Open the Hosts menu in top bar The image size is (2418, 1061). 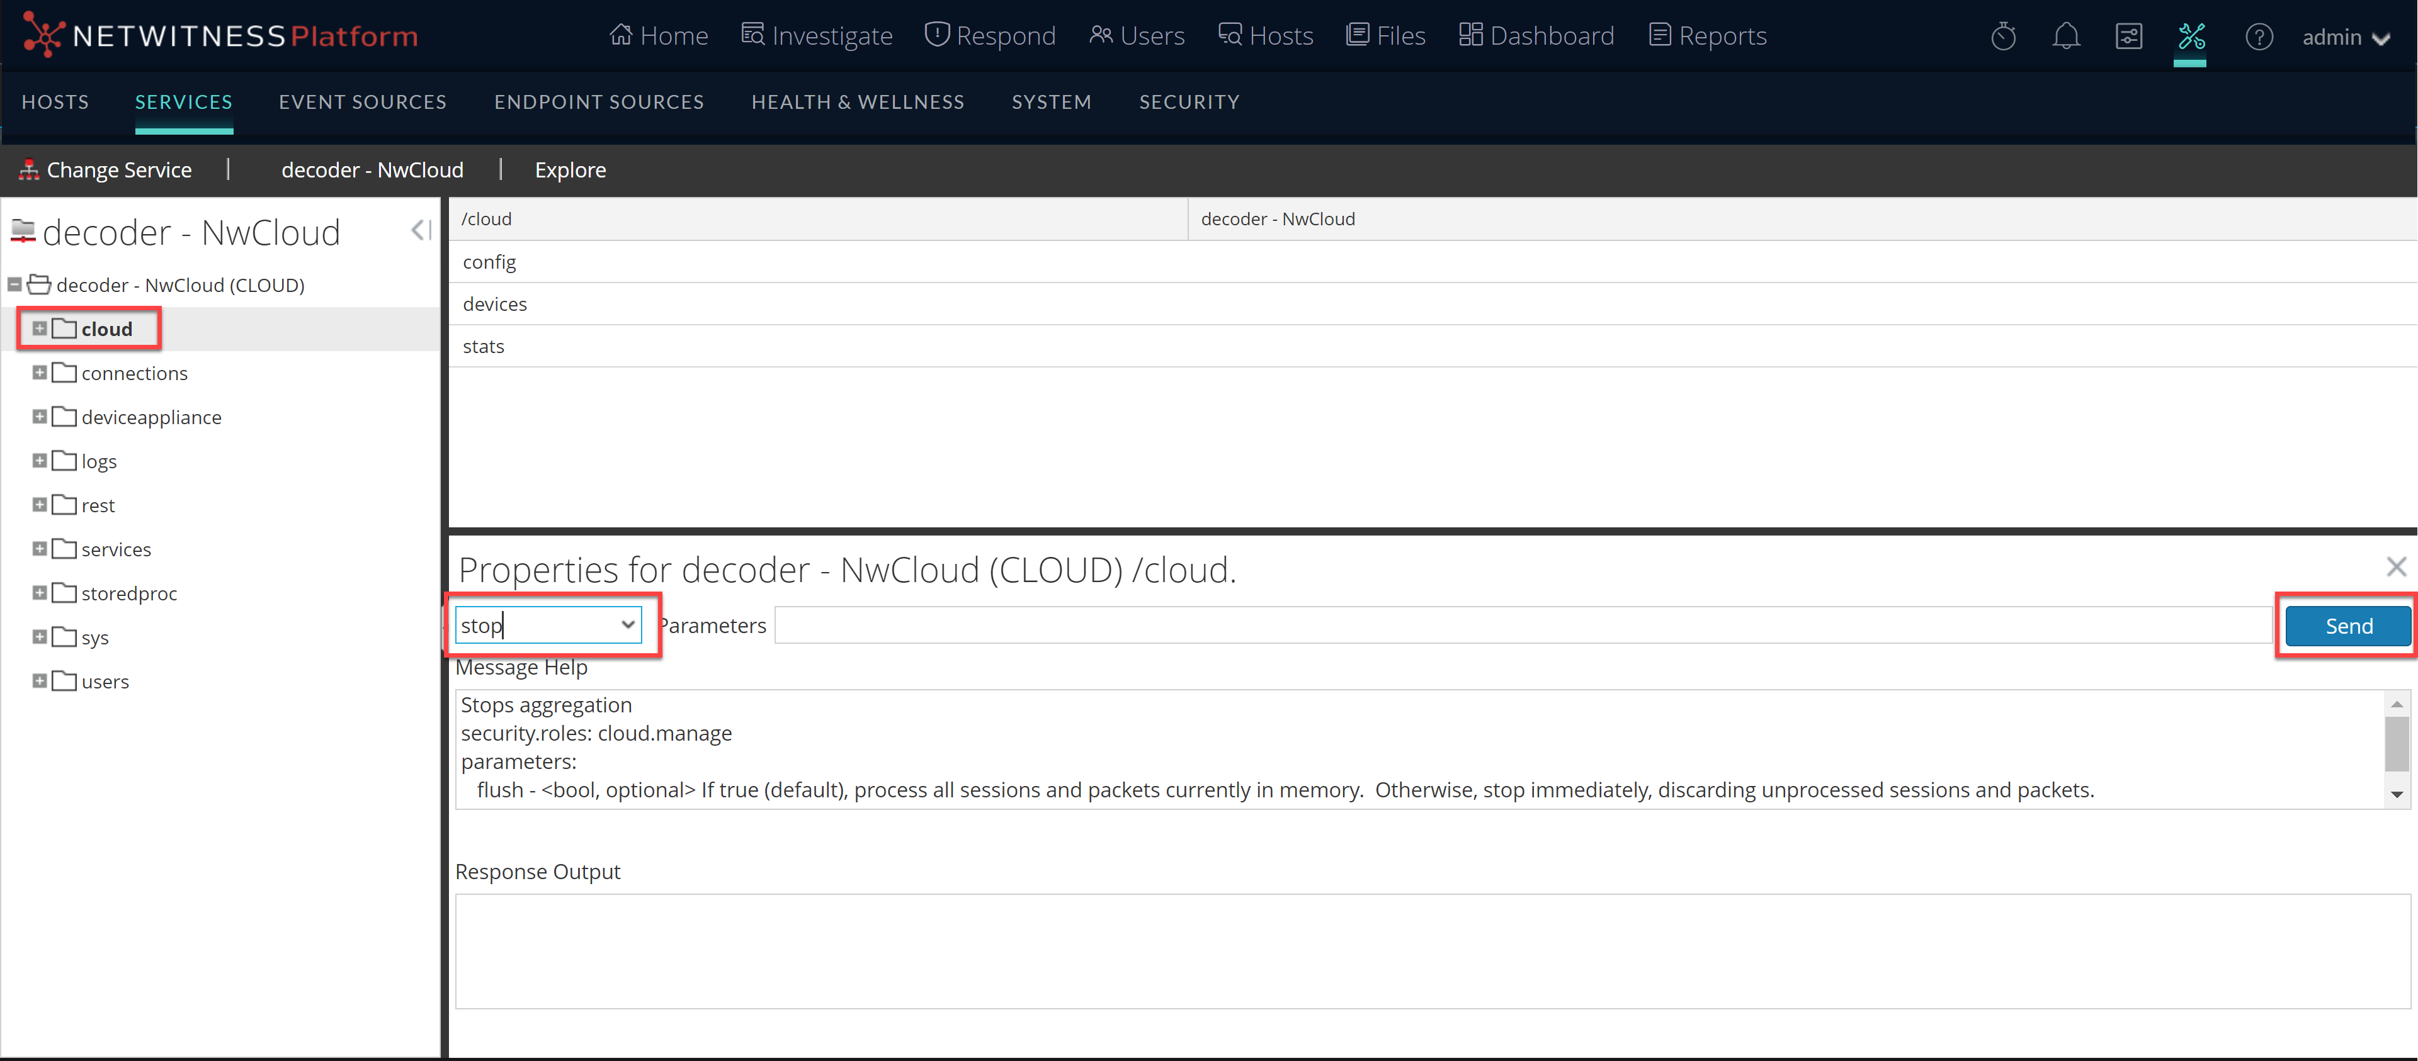click(x=1265, y=36)
